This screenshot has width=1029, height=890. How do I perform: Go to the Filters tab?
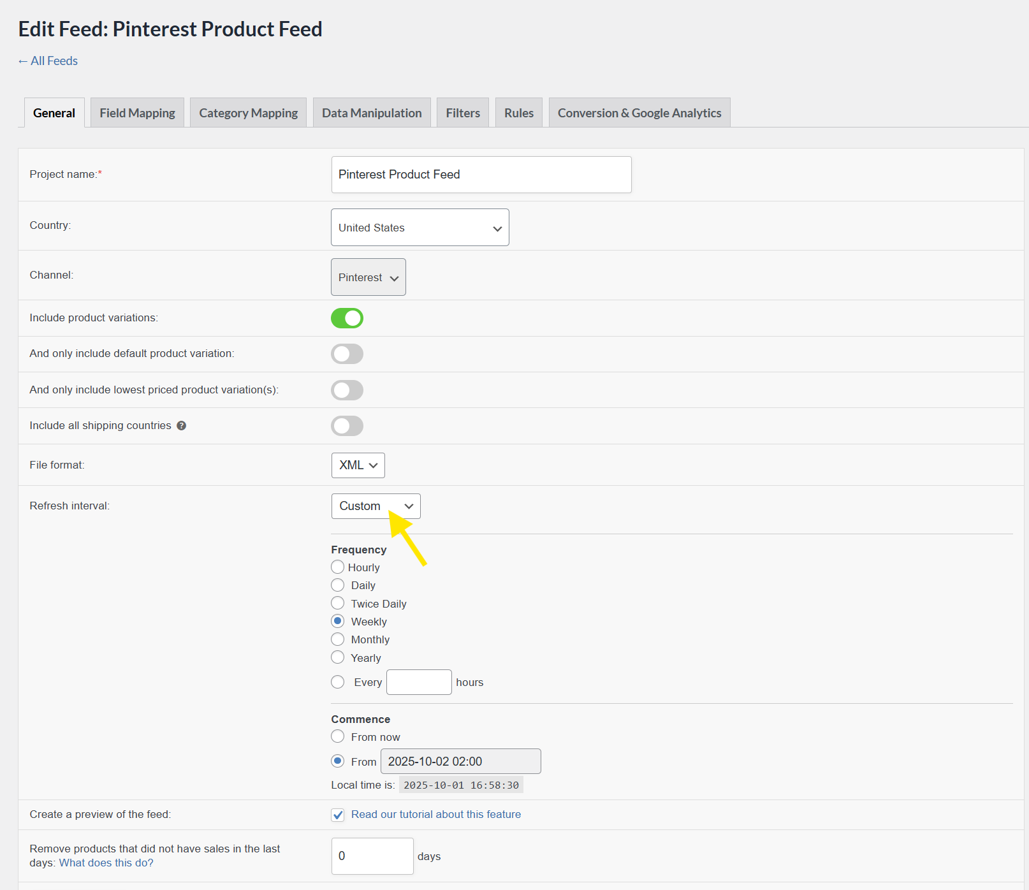tap(462, 113)
